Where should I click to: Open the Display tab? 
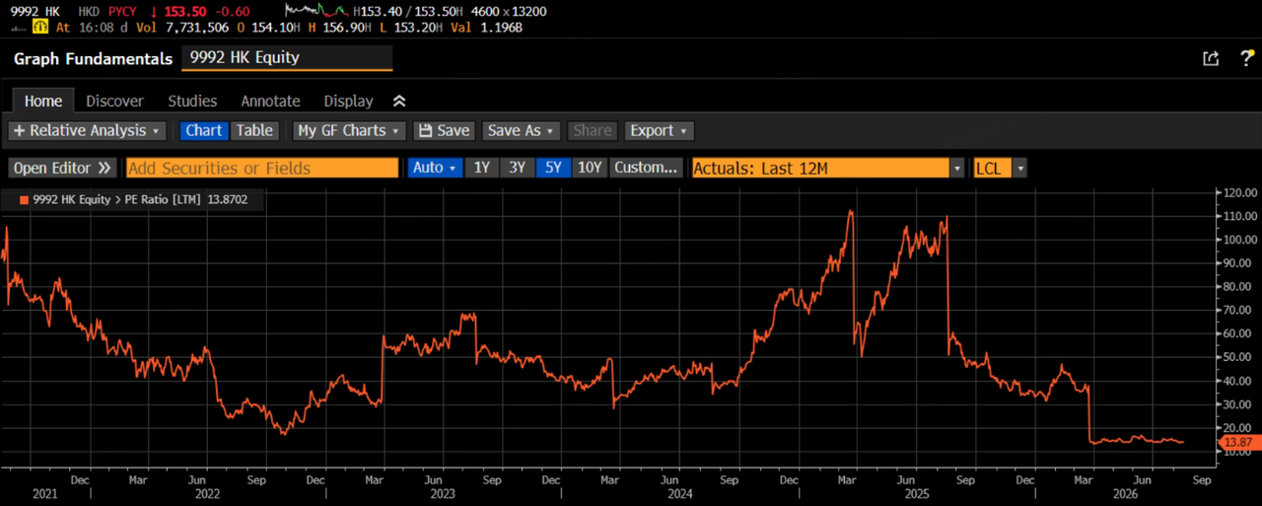pos(348,101)
